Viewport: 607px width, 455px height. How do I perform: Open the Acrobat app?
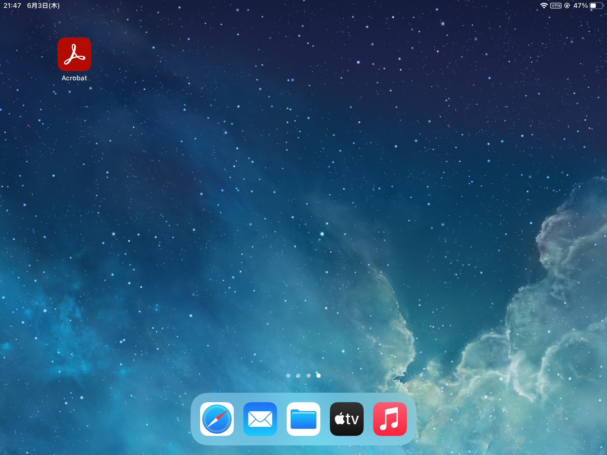[74, 54]
